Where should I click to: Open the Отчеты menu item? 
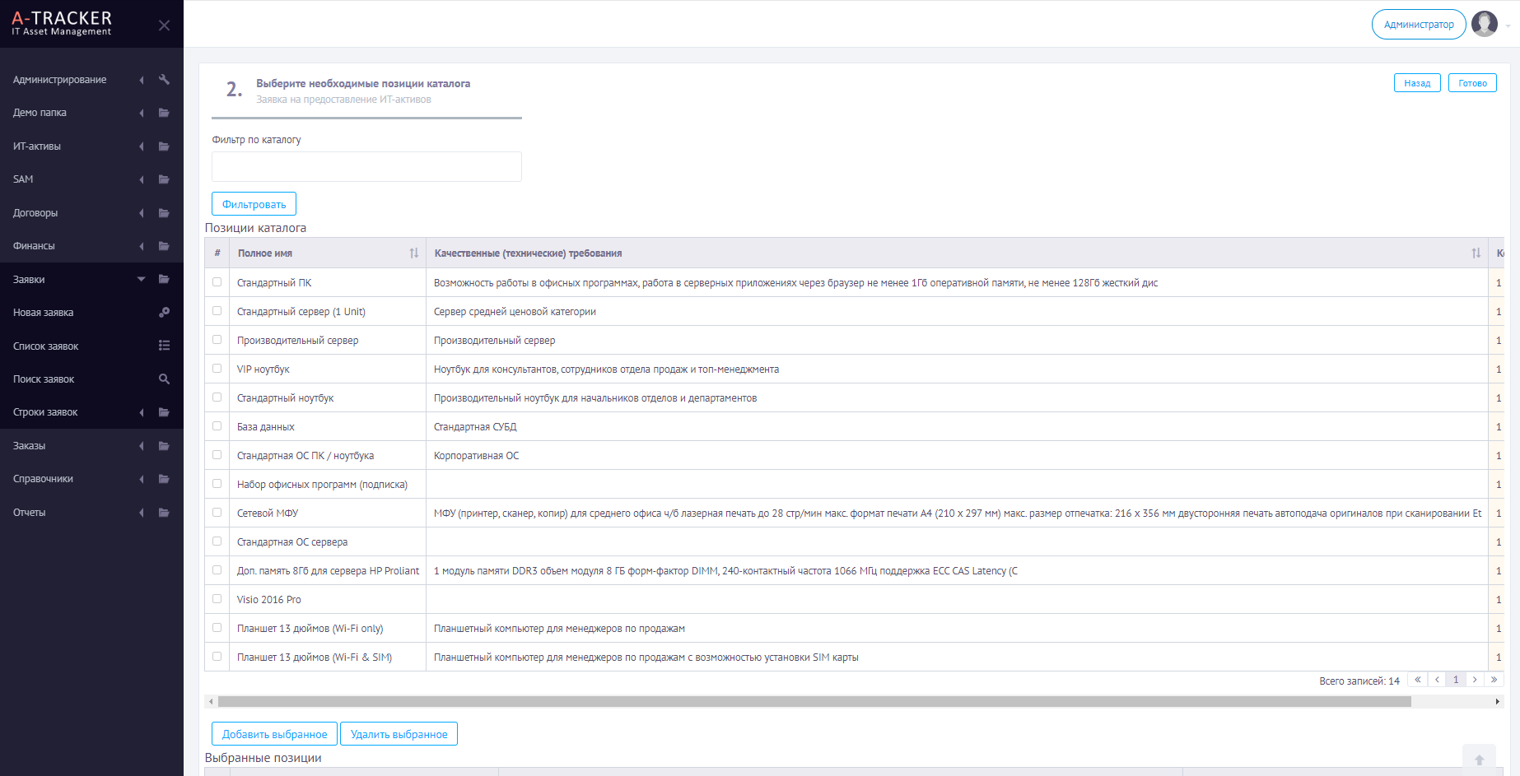pyautogui.click(x=91, y=513)
